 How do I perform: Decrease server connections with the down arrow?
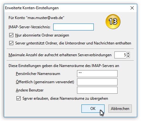128,57
